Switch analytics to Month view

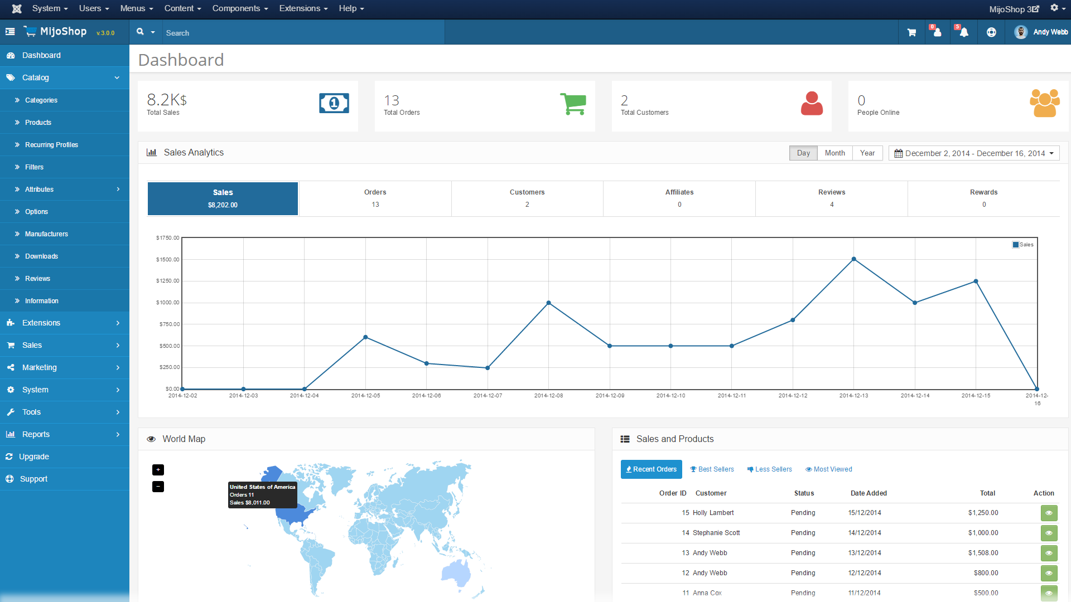tap(834, 153)
